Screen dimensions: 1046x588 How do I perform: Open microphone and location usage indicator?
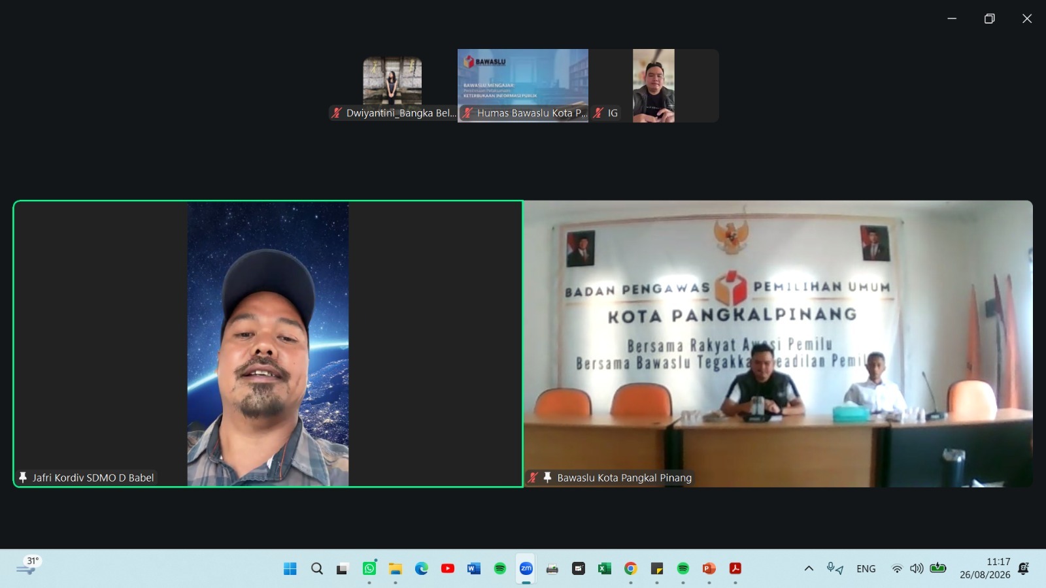click(835, 568)
